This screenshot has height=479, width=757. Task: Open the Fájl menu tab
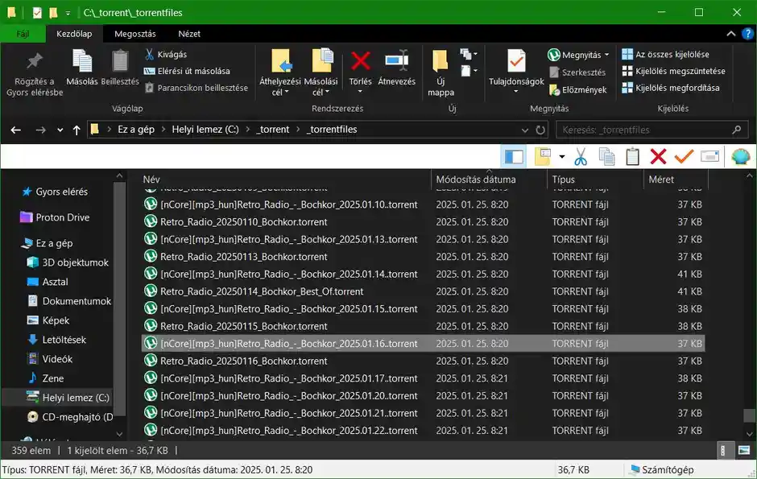pyautogui.click(x=23, y=34)
